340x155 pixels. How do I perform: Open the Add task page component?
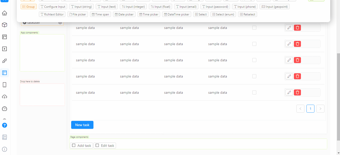click(x=81, y=146)
